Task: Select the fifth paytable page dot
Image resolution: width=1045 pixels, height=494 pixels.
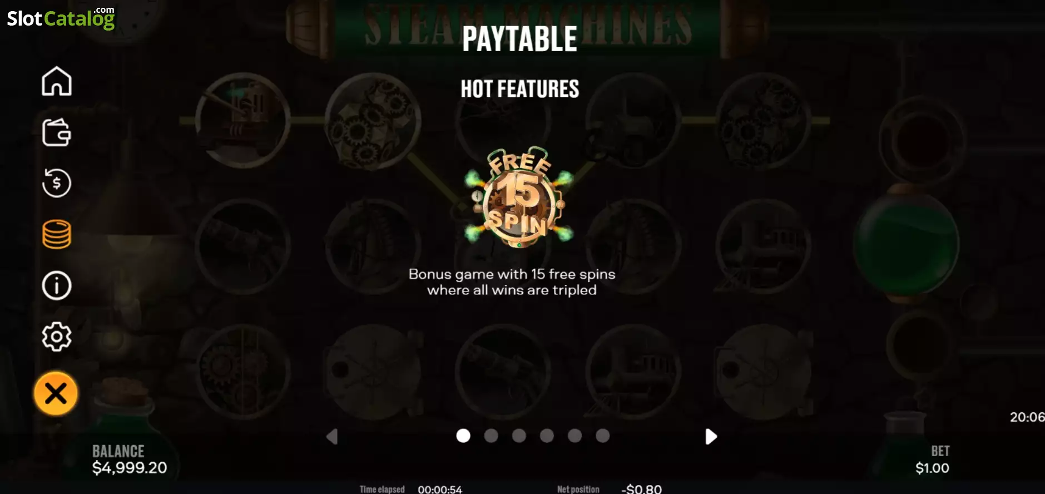Action: [x=575, y=436]
